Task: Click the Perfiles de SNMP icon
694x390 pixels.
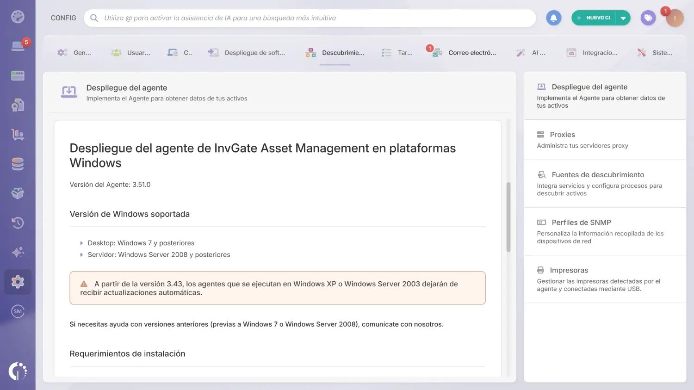Action: click(x=541, y=223)
